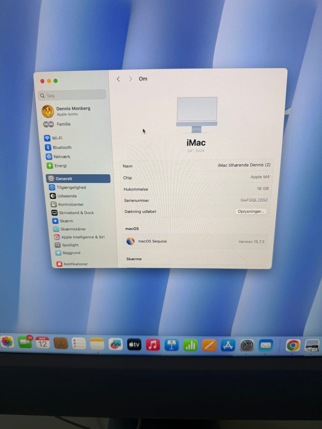Click the iMac illustration image
The width and height of the screenshot is (322, 429).
tap(197, 115)
